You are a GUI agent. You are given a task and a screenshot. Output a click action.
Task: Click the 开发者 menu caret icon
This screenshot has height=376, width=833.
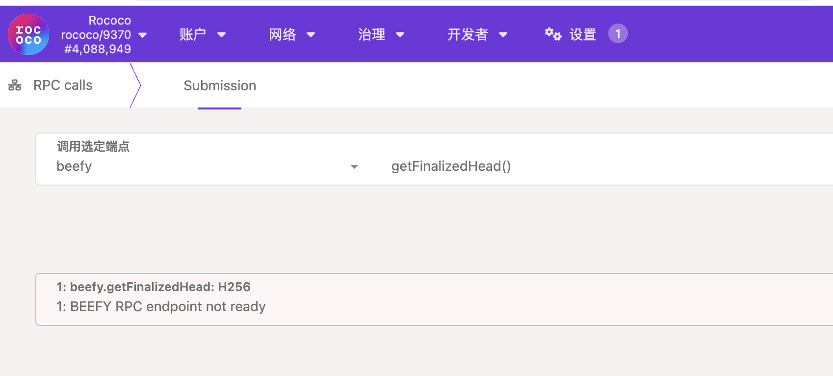click(503, 35)
